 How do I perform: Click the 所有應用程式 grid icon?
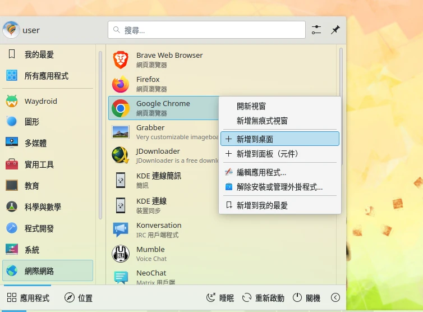pos(12,76)
